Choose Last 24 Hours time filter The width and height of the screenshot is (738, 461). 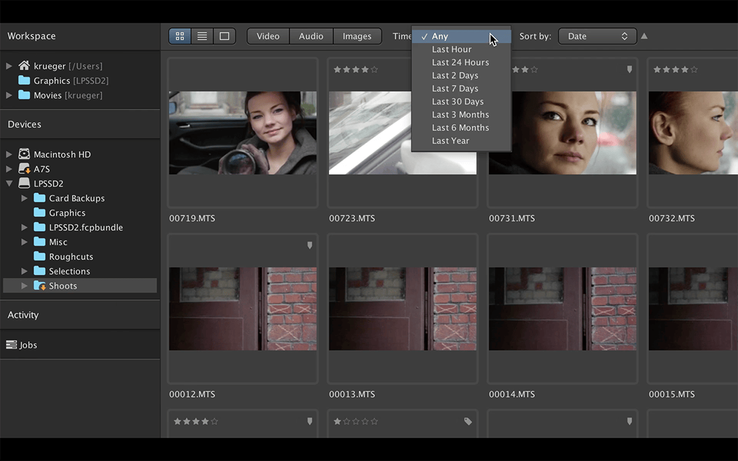click(461, 62)
